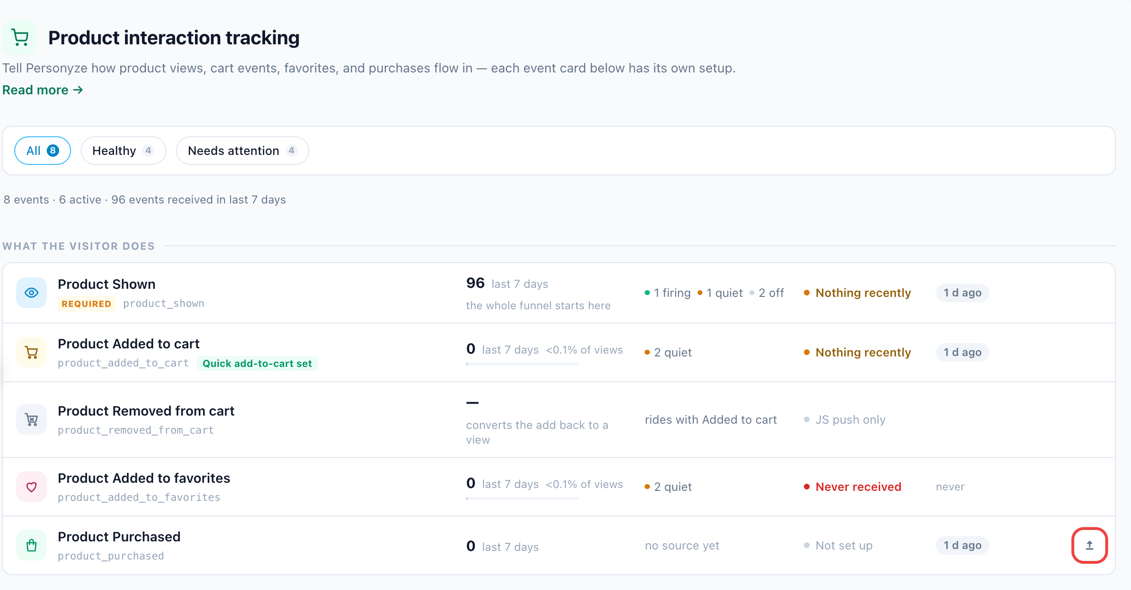This screenshot has width=1131, height=590.
Task: Click Nothing recently in Added to cart row
Action: pos(857,352)
